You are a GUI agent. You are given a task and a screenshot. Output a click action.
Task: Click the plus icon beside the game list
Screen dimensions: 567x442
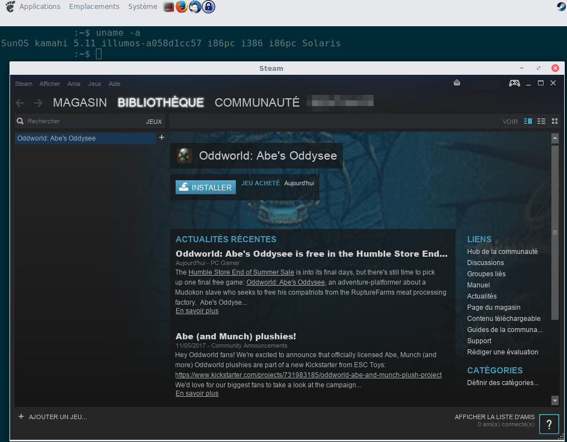pos(162,137)
